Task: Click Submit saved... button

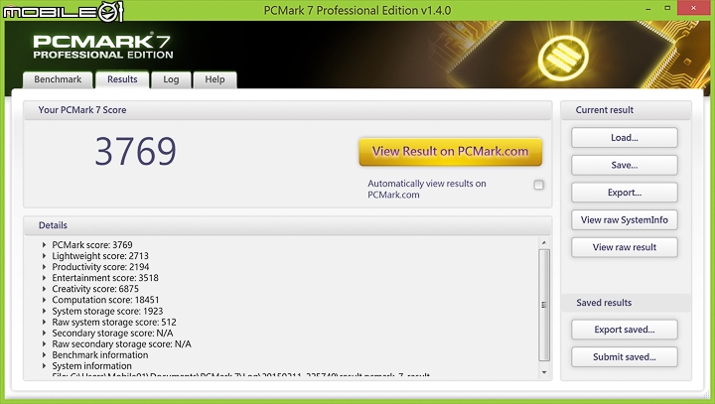Action: pyautogui.click(x=625, y=357)
